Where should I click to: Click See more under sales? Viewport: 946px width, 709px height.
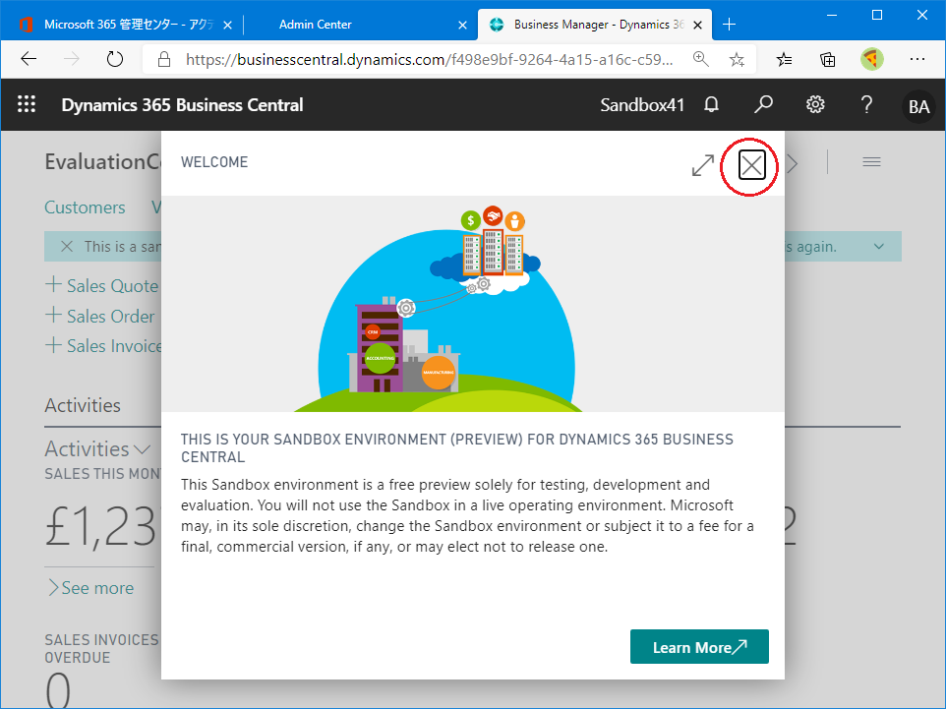(91, 588)
